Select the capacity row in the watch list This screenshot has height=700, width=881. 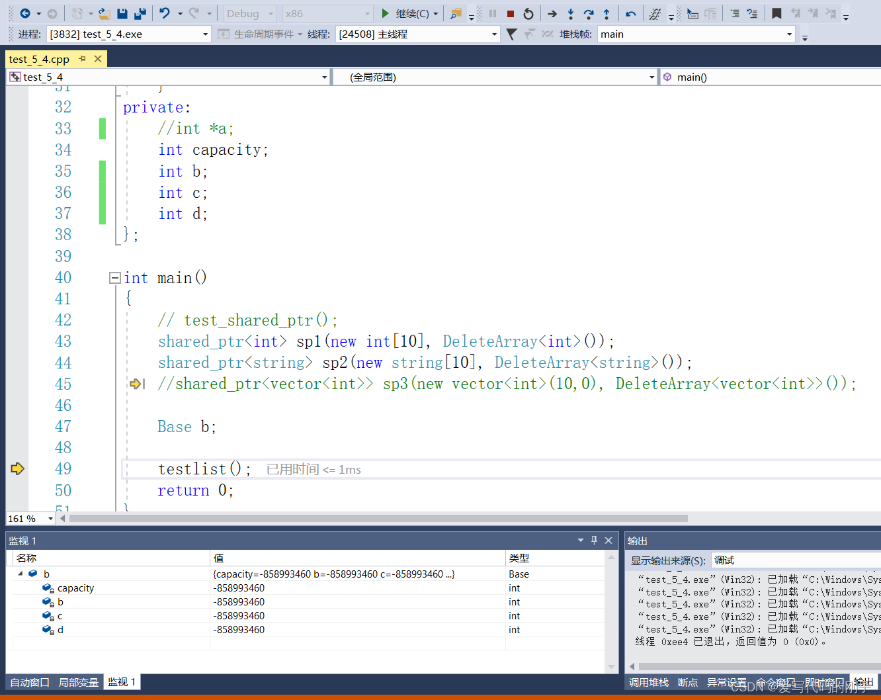[308, 588]
